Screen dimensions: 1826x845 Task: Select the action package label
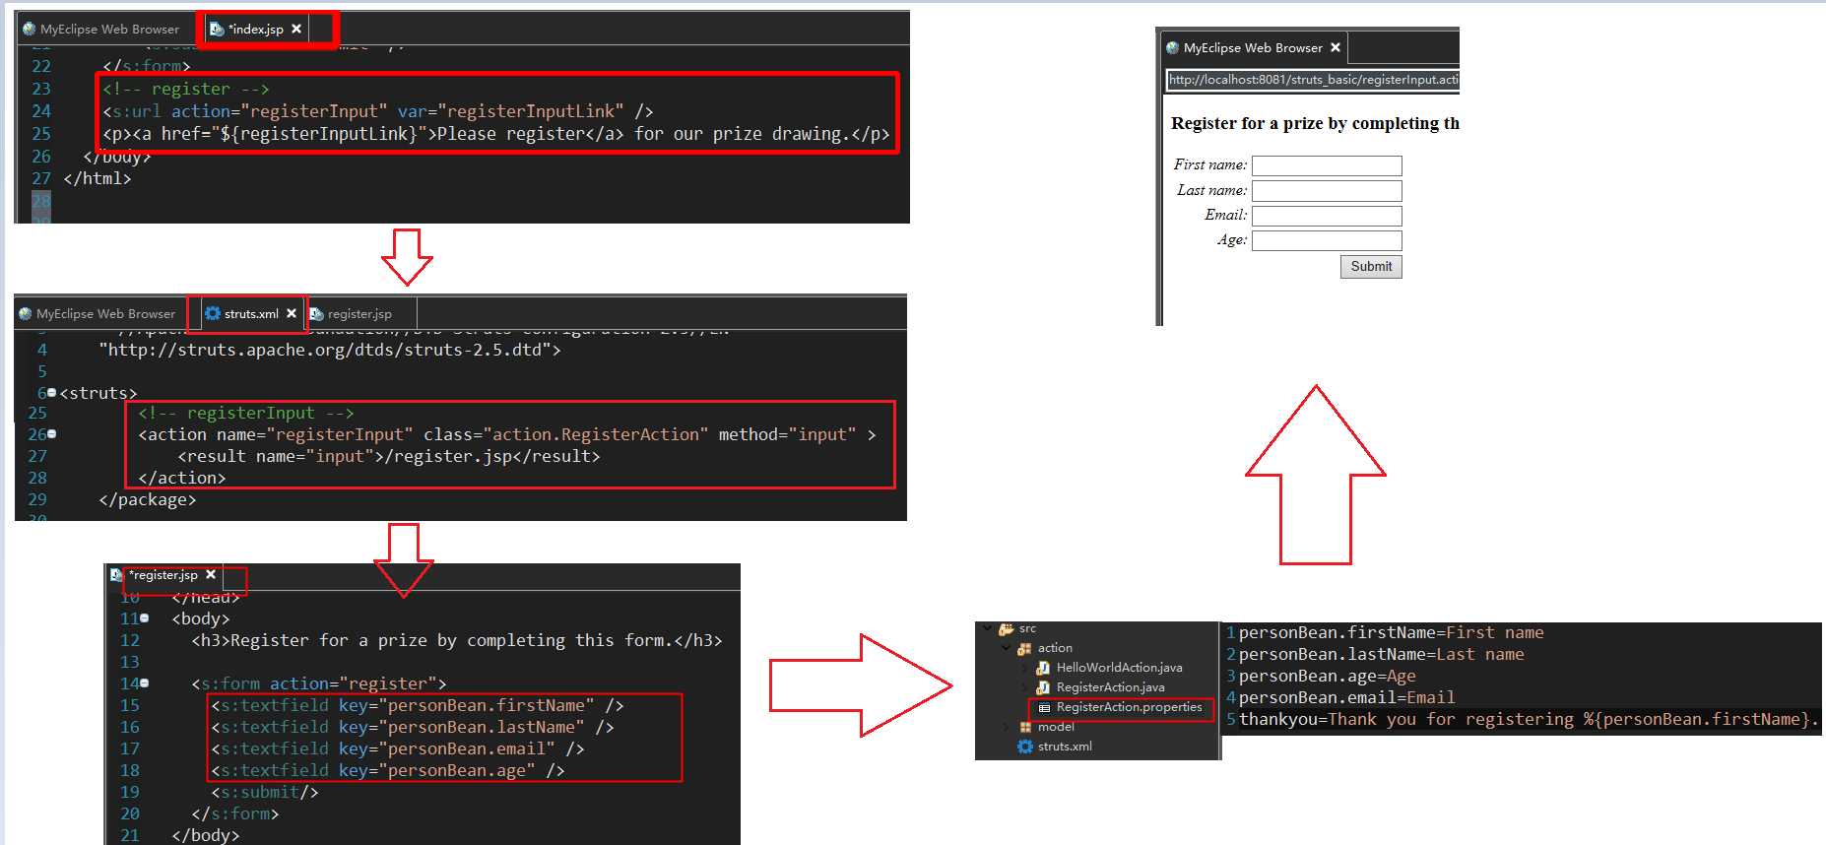1055,648
